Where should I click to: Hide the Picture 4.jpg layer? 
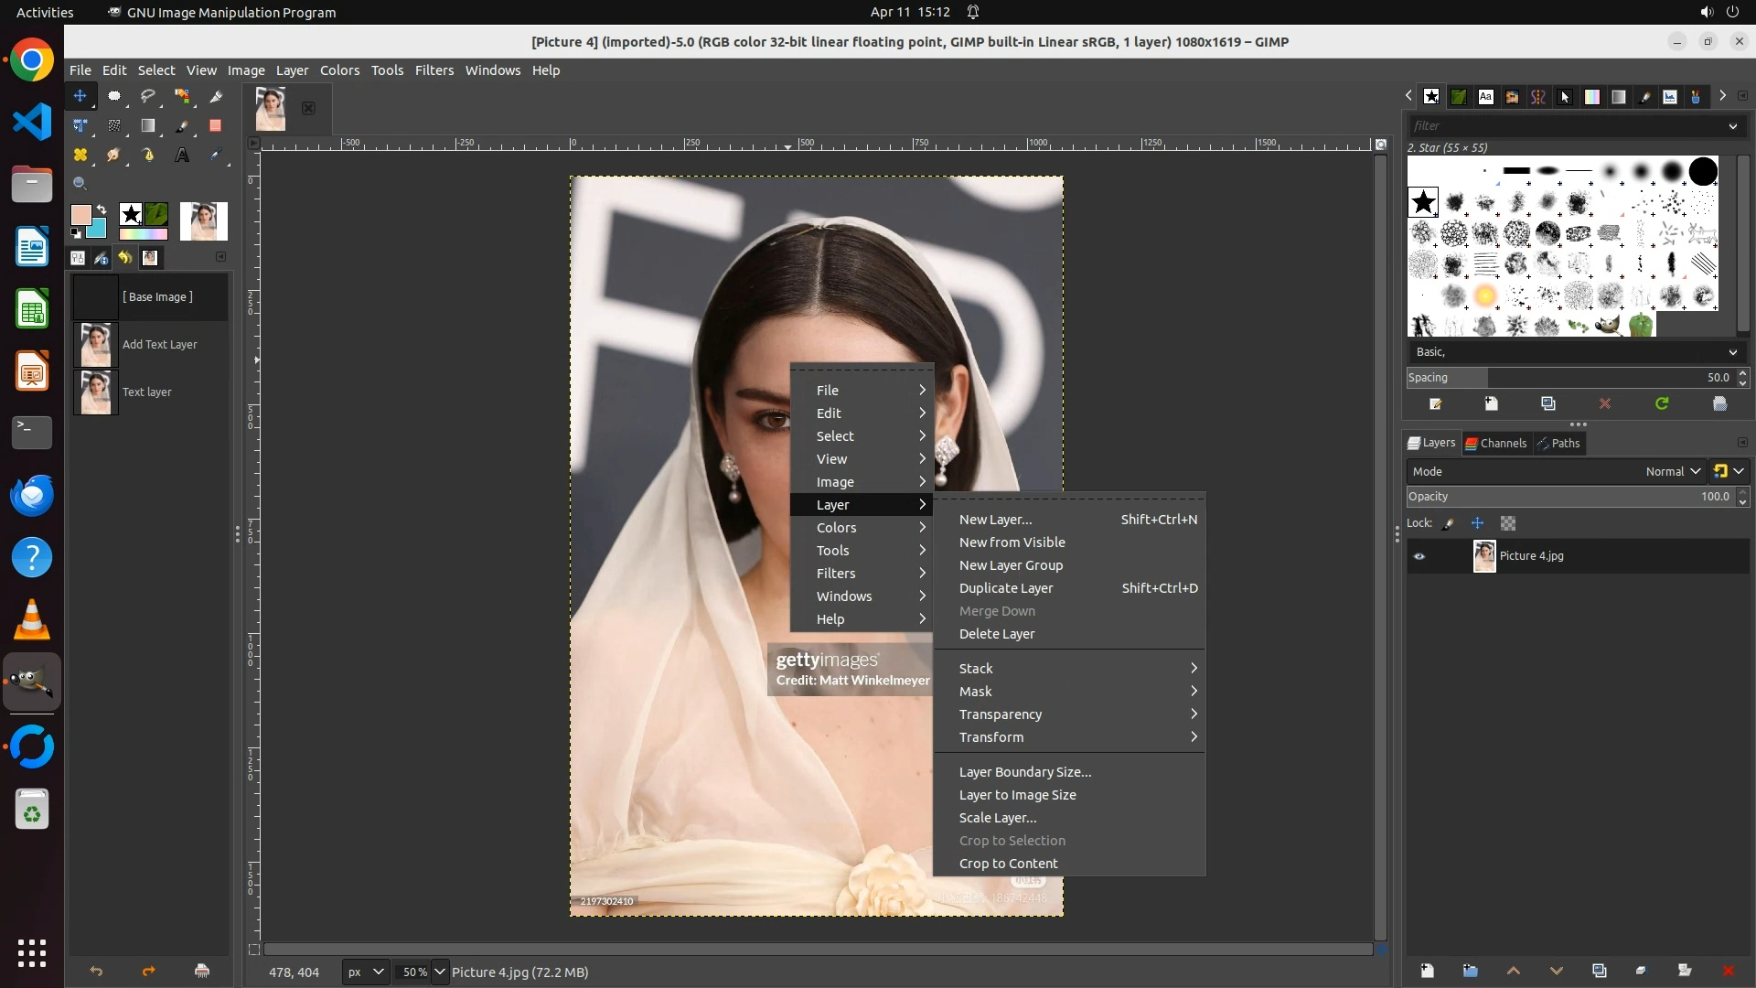click(1419, 556)
